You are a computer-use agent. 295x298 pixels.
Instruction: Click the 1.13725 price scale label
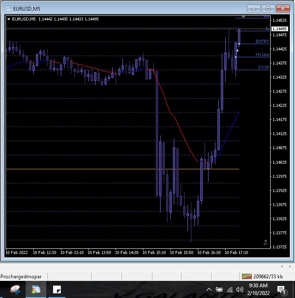click(x=280, y=247)
